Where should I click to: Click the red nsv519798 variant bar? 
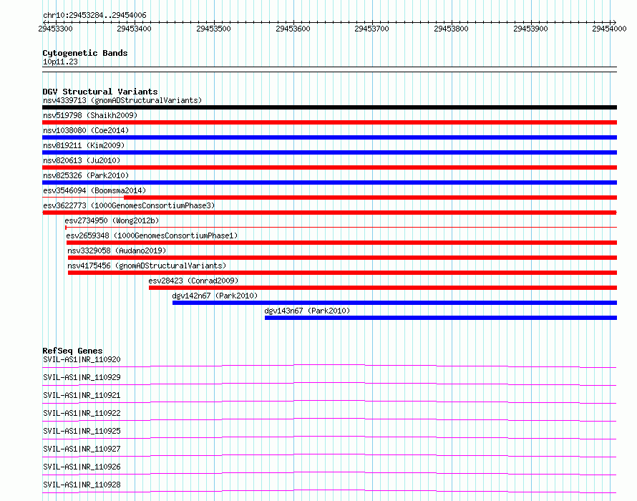click(x=329, y=122)
